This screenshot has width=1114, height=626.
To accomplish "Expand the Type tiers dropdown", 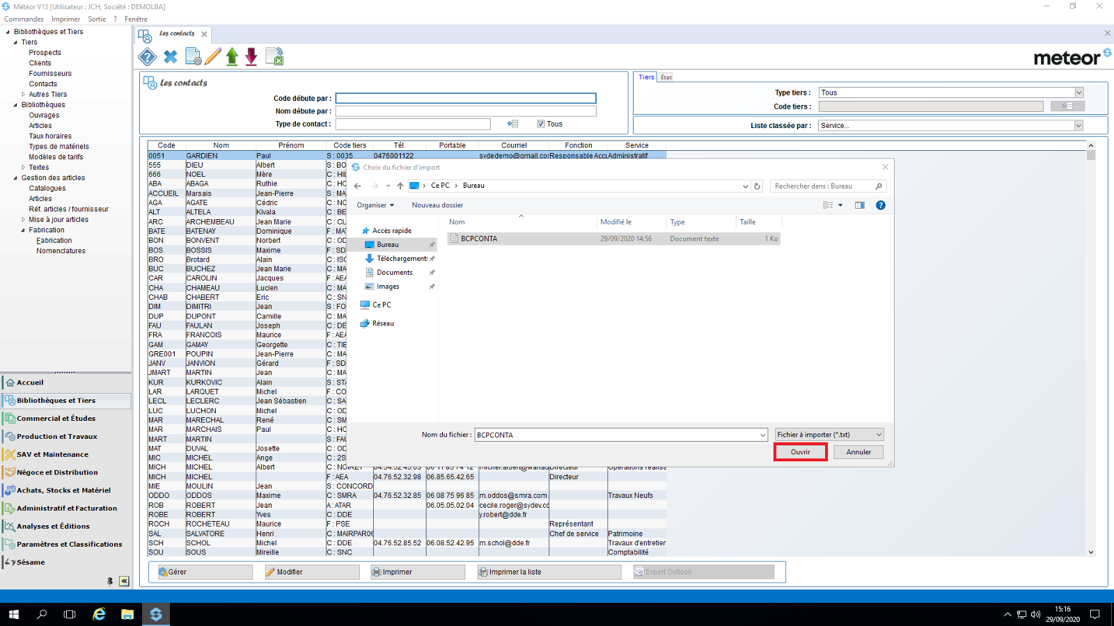I will click(x=1078, y=93).
